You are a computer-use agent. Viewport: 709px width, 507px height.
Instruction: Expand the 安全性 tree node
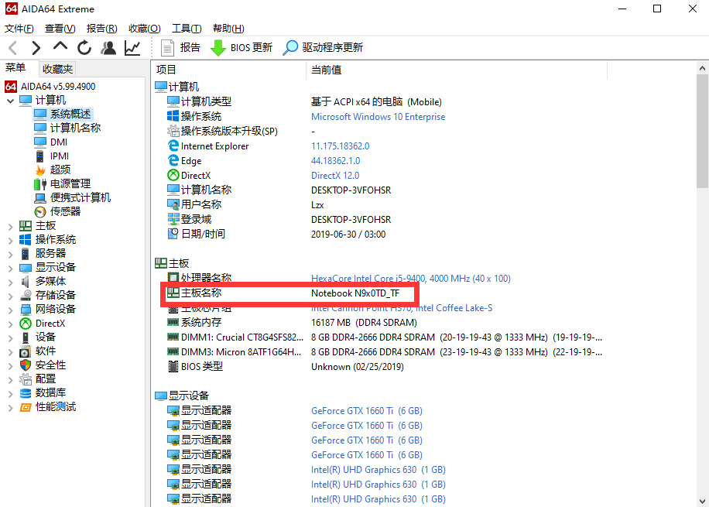tap(10, 366)
